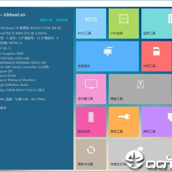Select the Graphics 4600 line
This screenshot has width=172, height=172.
point(12,54)
